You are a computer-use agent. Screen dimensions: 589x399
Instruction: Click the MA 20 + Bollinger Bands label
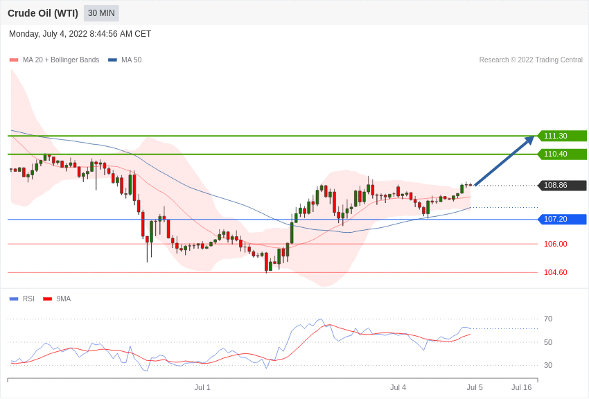(61, 60)
